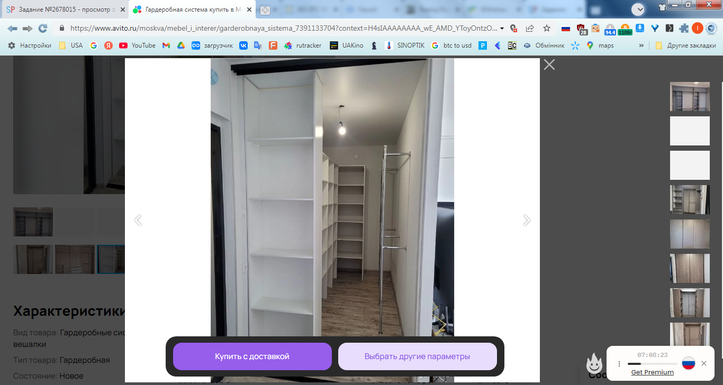Click the 07:08:23 timer text

653,355
